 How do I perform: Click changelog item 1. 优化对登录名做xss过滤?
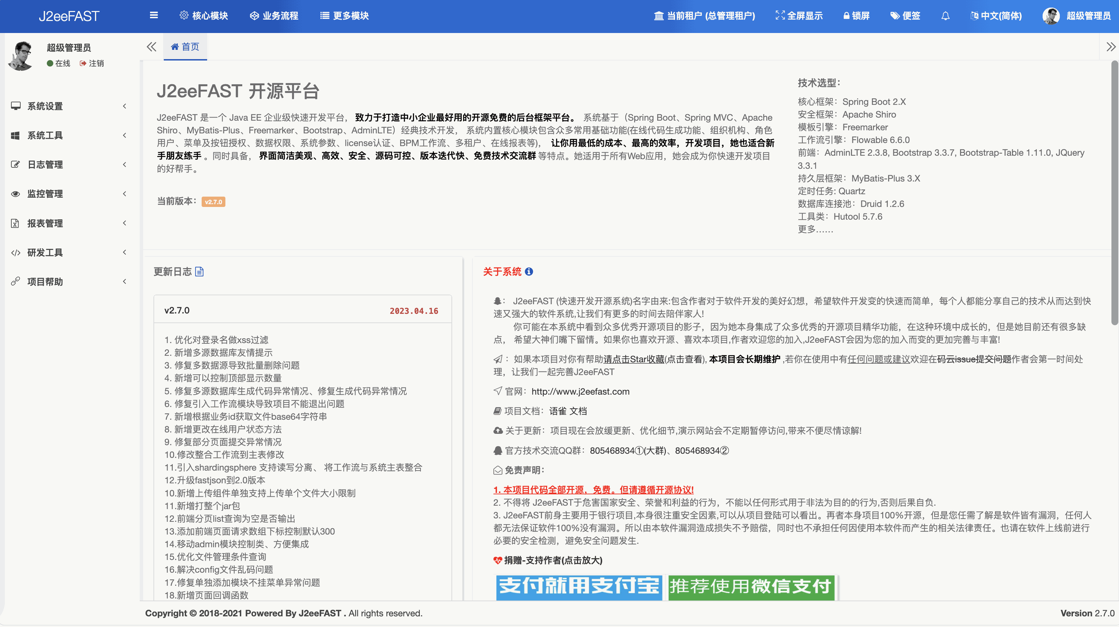click(x=216, y=340)
